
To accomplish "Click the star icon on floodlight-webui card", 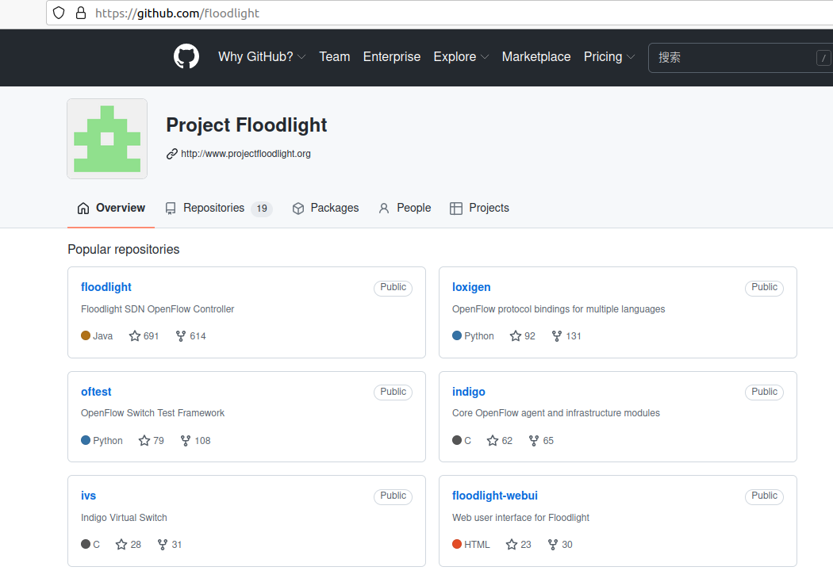I will tap(512, 545).
